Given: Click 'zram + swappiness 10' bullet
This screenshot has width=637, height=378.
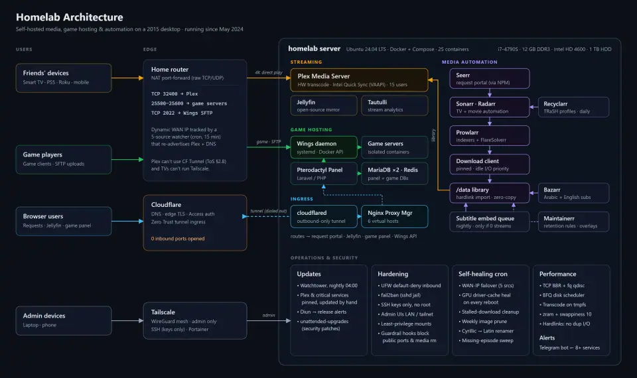Looking at the screenshot, I should click(565, 314).
